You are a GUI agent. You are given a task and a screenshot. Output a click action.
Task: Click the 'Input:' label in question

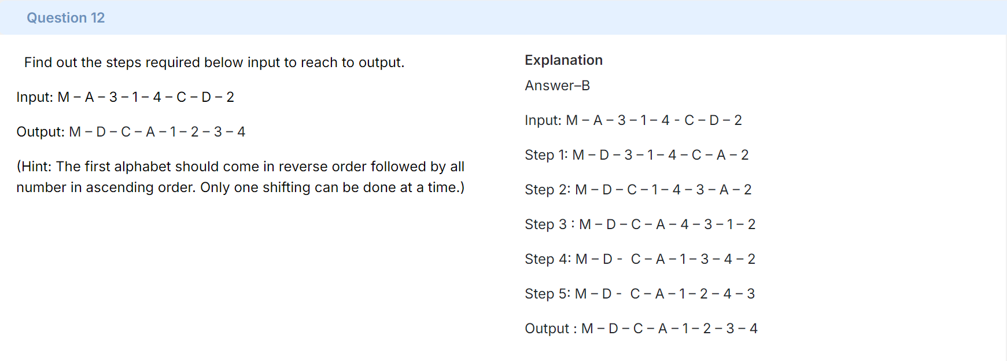click(35, 97)
